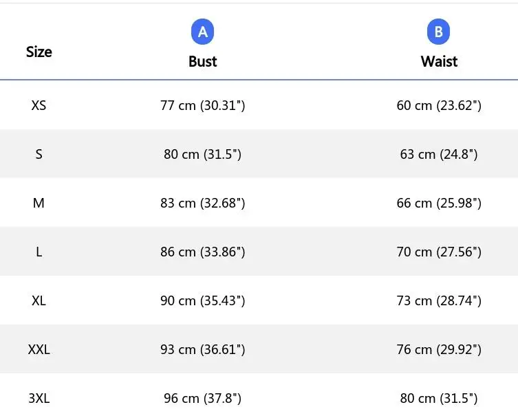The height and width of the screenshot is (418, 518).
Task: Click the 77 cm bust measurement
Action: pos(202,106)
